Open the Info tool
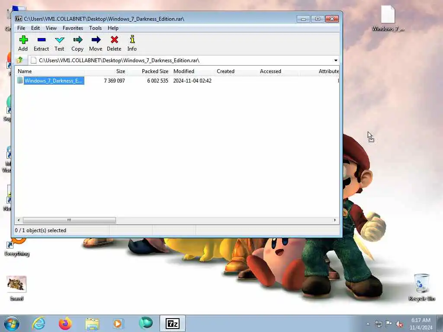Viewport: 443px width, 332px height. 132,43
